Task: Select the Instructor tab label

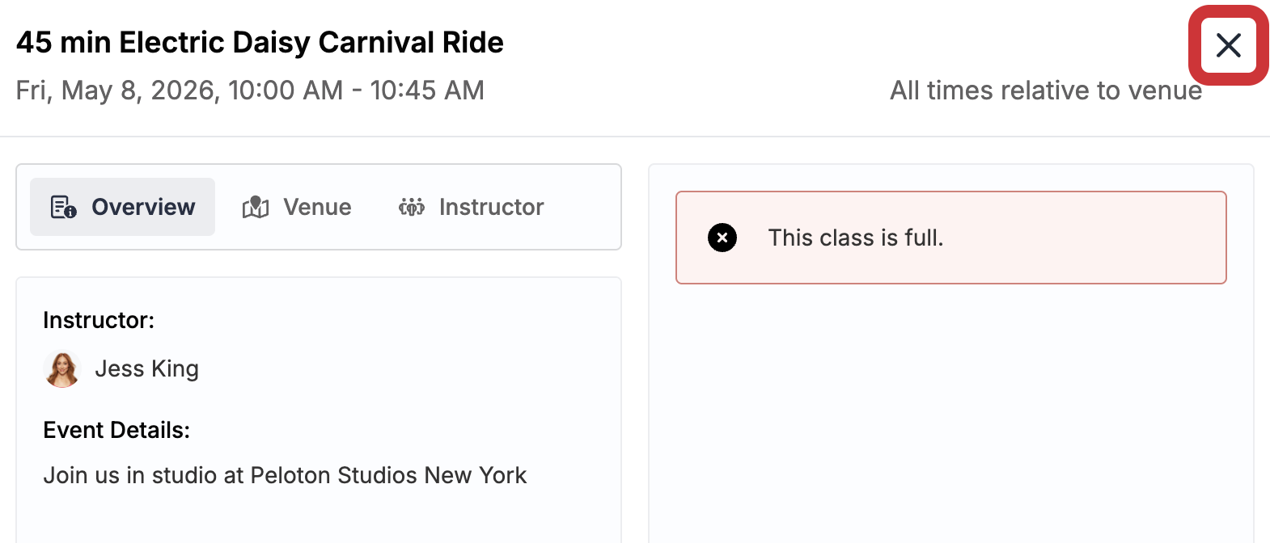Action: tap(491, 207)
